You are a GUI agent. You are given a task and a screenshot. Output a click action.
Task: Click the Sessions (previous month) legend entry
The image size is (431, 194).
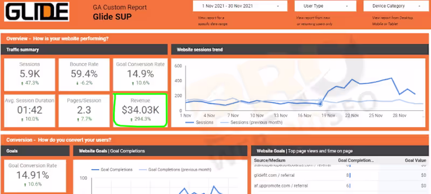(x=252, y=122)
